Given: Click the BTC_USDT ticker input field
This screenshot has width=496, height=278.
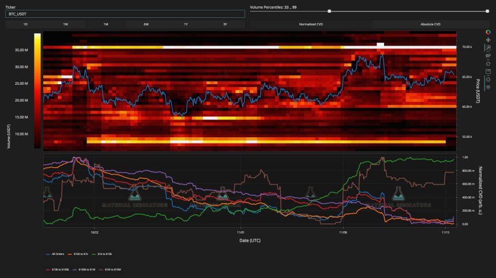Looking at the screenshot, I should click(125, 14).
